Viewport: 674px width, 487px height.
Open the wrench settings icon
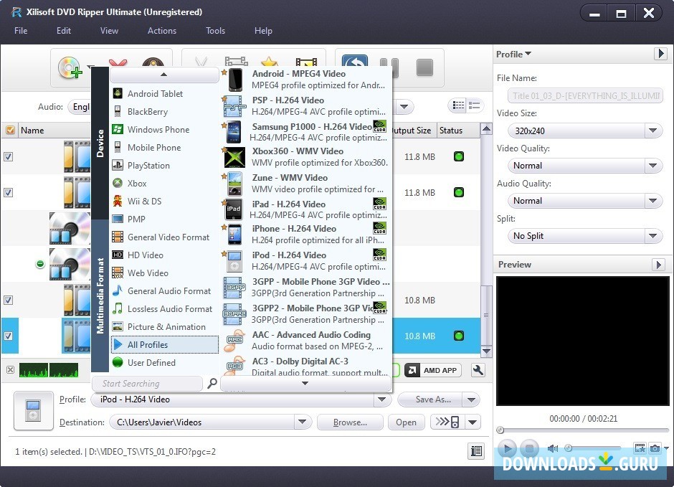point(478,370)
